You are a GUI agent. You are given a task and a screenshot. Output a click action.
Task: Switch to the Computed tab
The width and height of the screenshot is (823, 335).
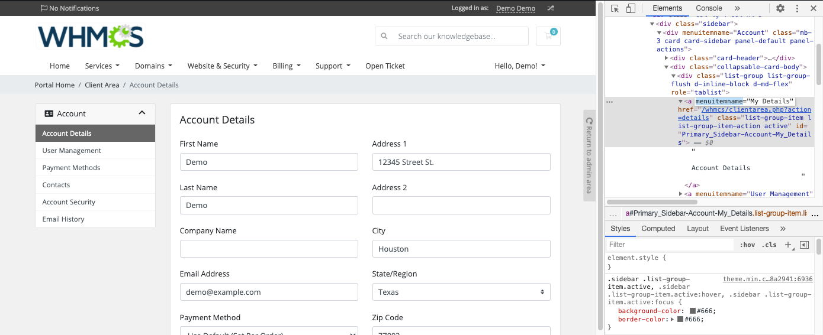[658, 229]
